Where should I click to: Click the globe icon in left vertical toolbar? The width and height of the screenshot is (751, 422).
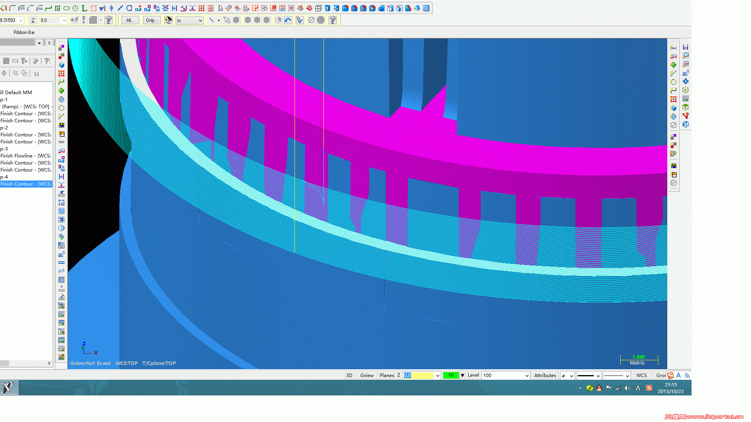[61, 99]
